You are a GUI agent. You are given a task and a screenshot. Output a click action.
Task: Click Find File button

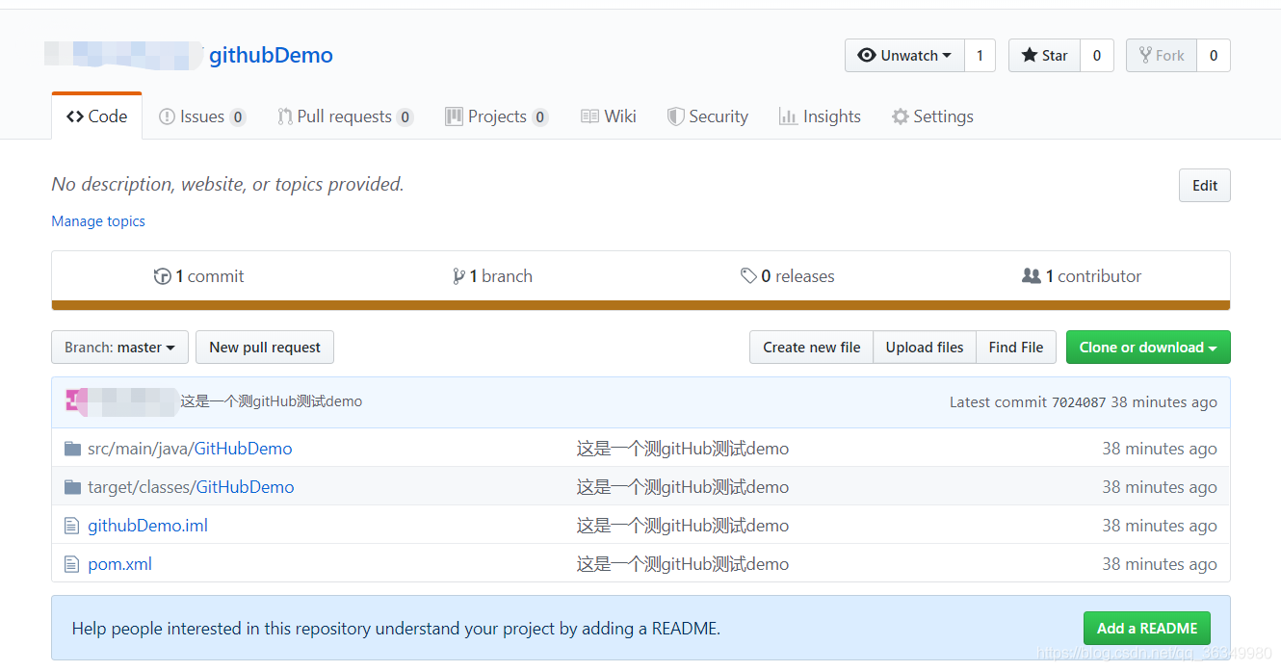point(1016,348)
